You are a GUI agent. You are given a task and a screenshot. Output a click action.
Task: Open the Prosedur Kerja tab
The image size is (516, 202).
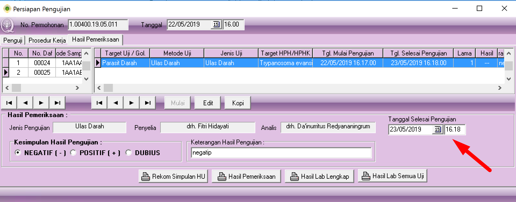(x=47, y=40)
